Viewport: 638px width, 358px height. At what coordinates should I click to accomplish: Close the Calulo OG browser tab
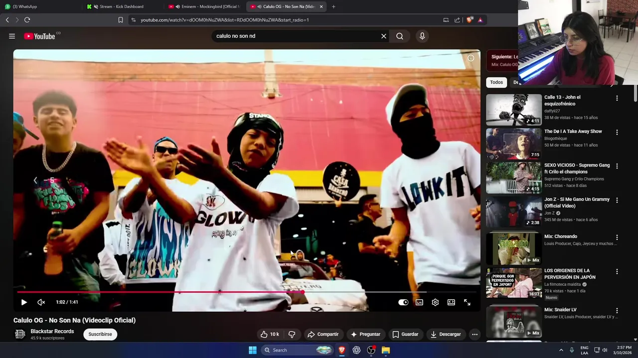click(x=321, y=6)
